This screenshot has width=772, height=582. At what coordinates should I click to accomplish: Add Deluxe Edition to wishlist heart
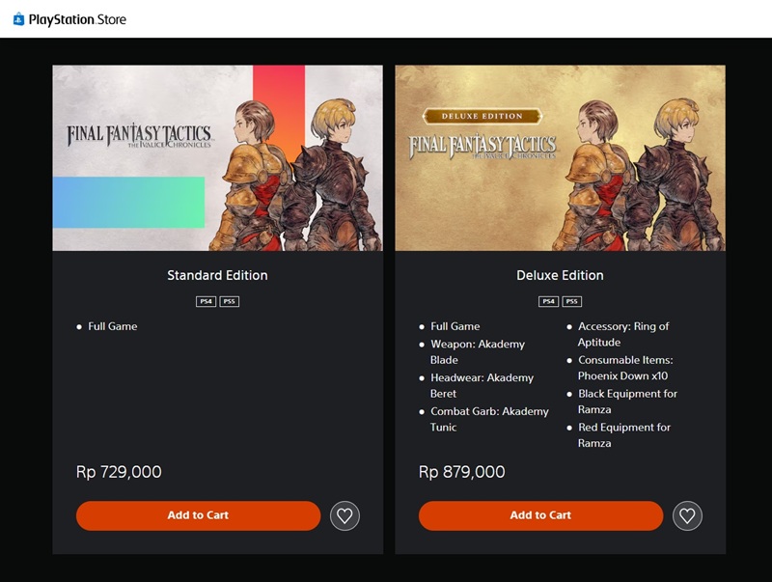tap(687, 515)
